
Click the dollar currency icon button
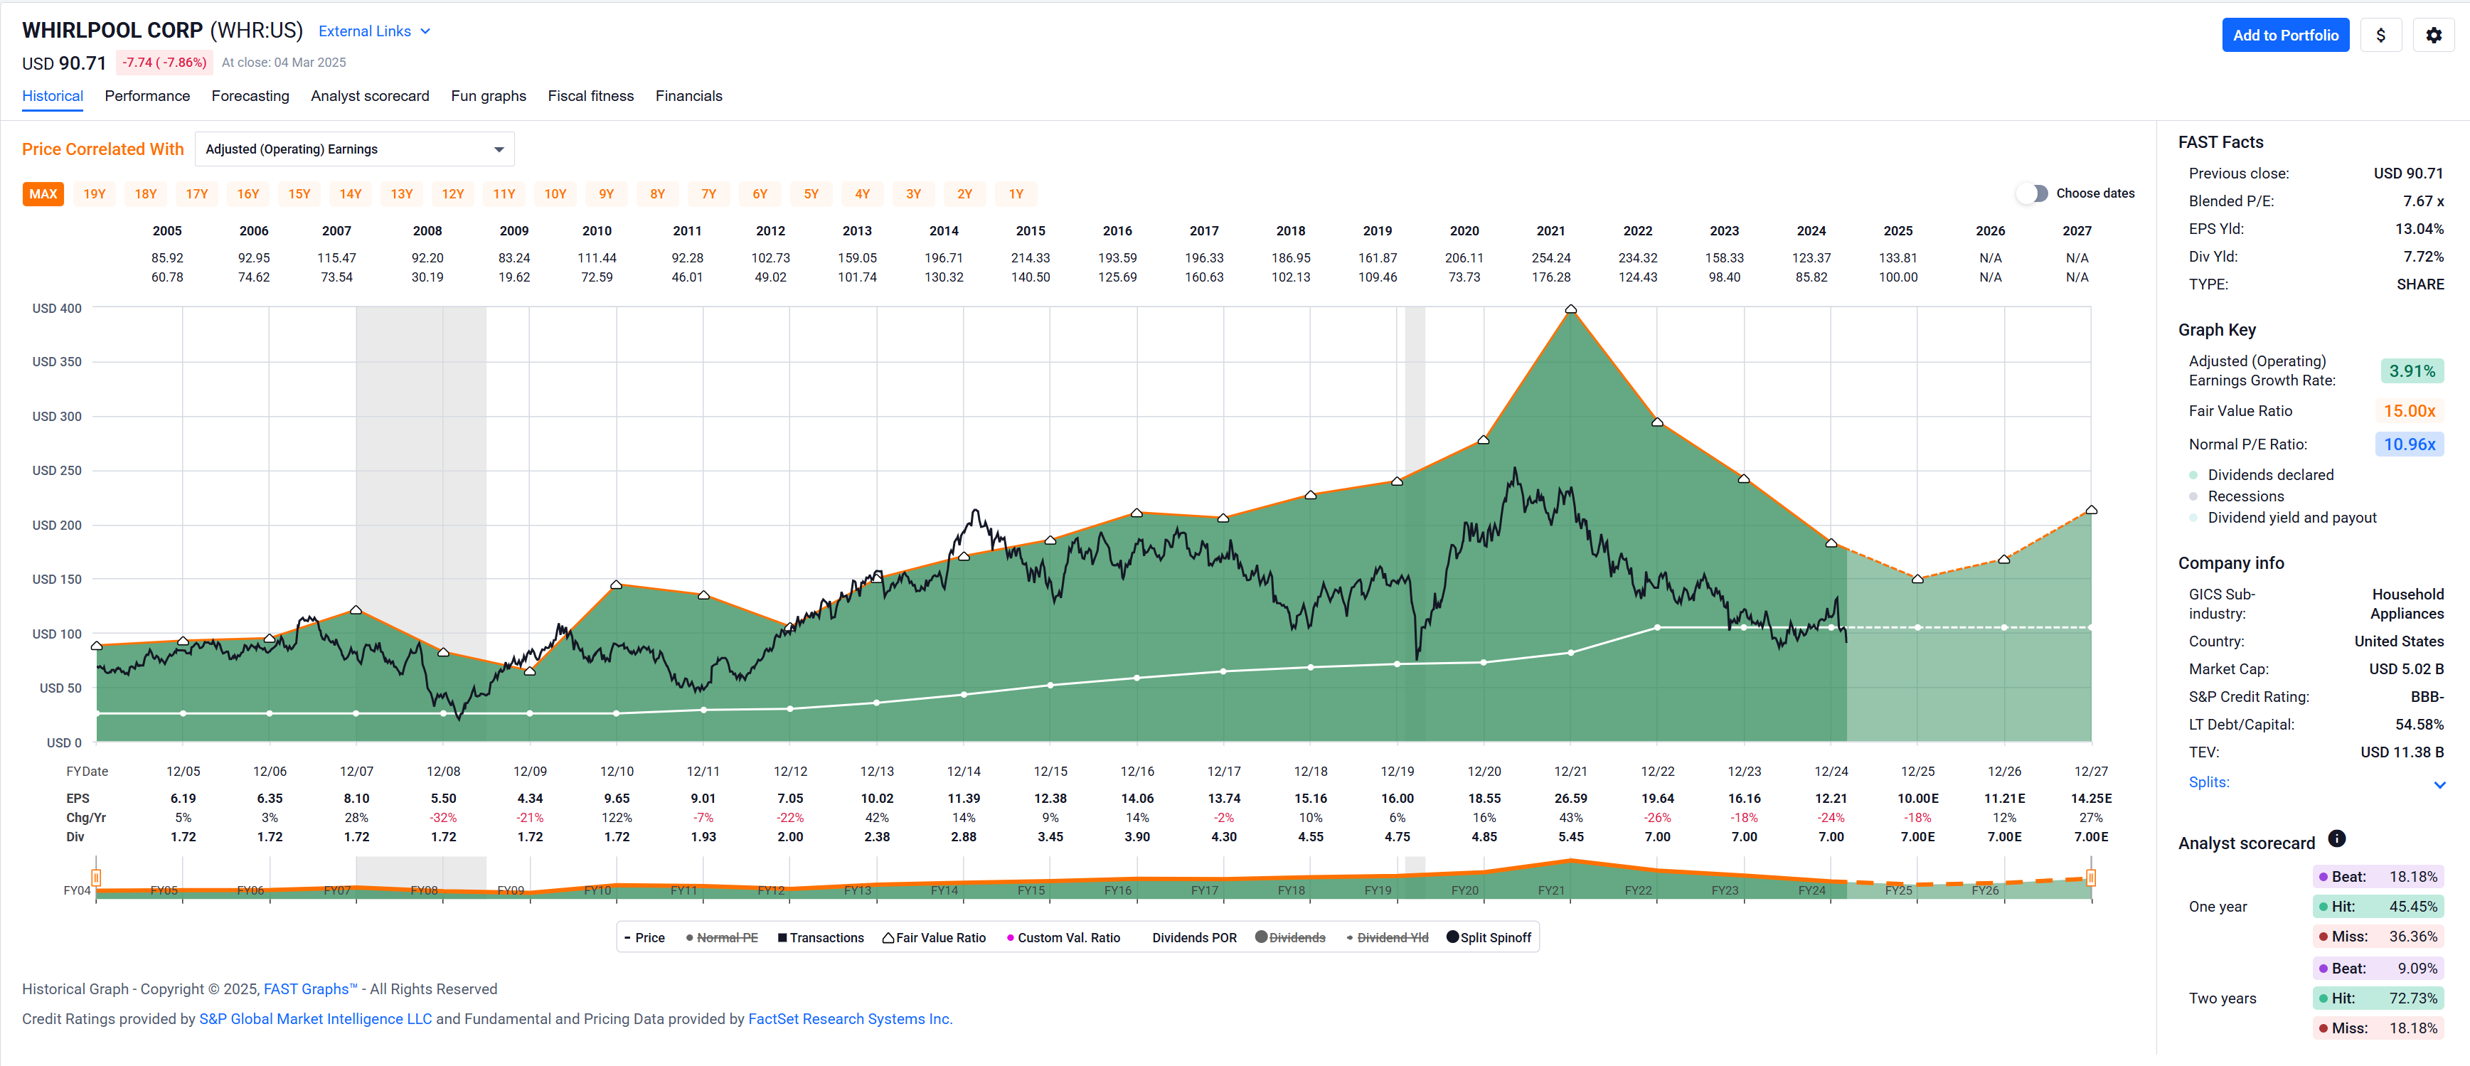coord(2380,36)
